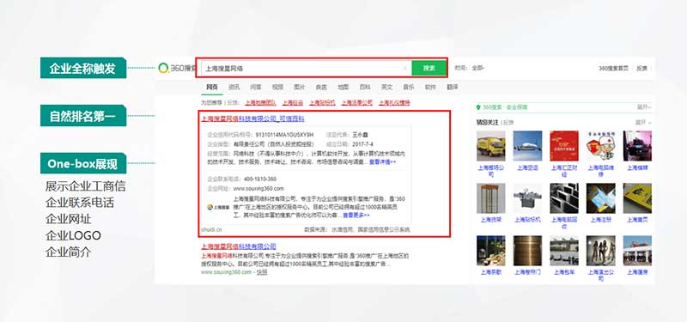Open the 360搜索首页 link
This screenshot has height=322, width=687.
click(613, 69)
